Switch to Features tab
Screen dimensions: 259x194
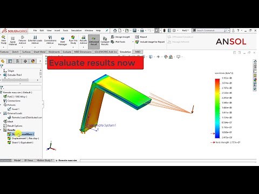point(4,52)
